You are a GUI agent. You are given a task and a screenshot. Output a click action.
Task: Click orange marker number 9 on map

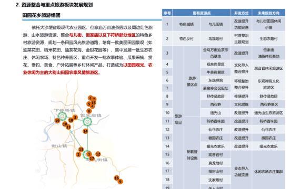point(120,182)
